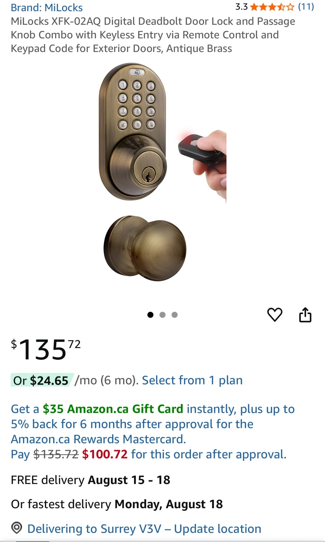325x542 pixels.
Task: Tap the keypad deadbolt product image
Action: 133,132
